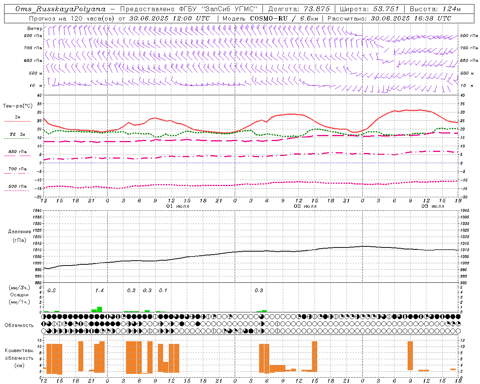Image resolution: width=480 pixels, height=384 pixels.
Task: Click the forecast start time 30.06.2025 12:00 UTC
Action: tap(169, 18)
